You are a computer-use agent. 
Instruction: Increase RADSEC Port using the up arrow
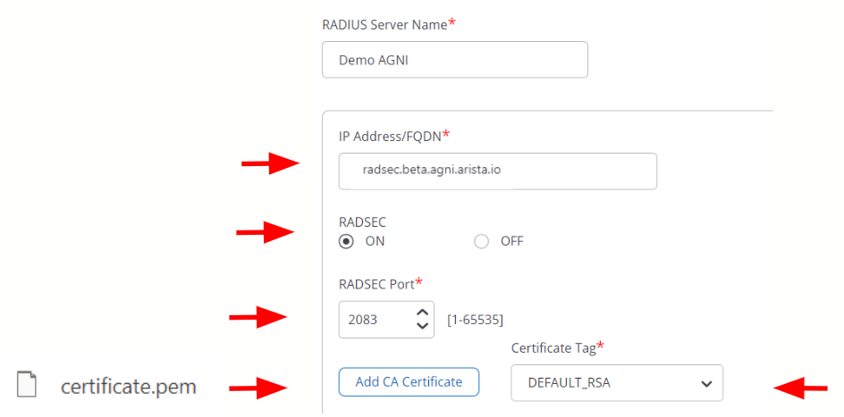[423, 312]
